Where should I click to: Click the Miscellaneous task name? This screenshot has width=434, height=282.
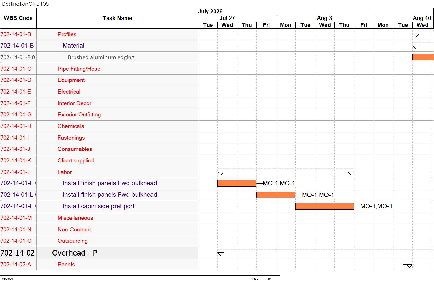click(x=75, y=218)
